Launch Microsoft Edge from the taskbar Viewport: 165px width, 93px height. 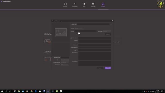[36, 91]
